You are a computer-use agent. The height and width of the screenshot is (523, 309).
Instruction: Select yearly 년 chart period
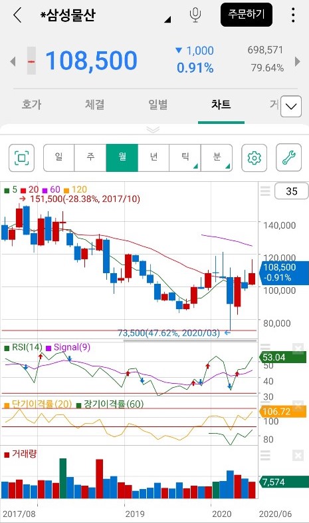(x=154, y=158)
